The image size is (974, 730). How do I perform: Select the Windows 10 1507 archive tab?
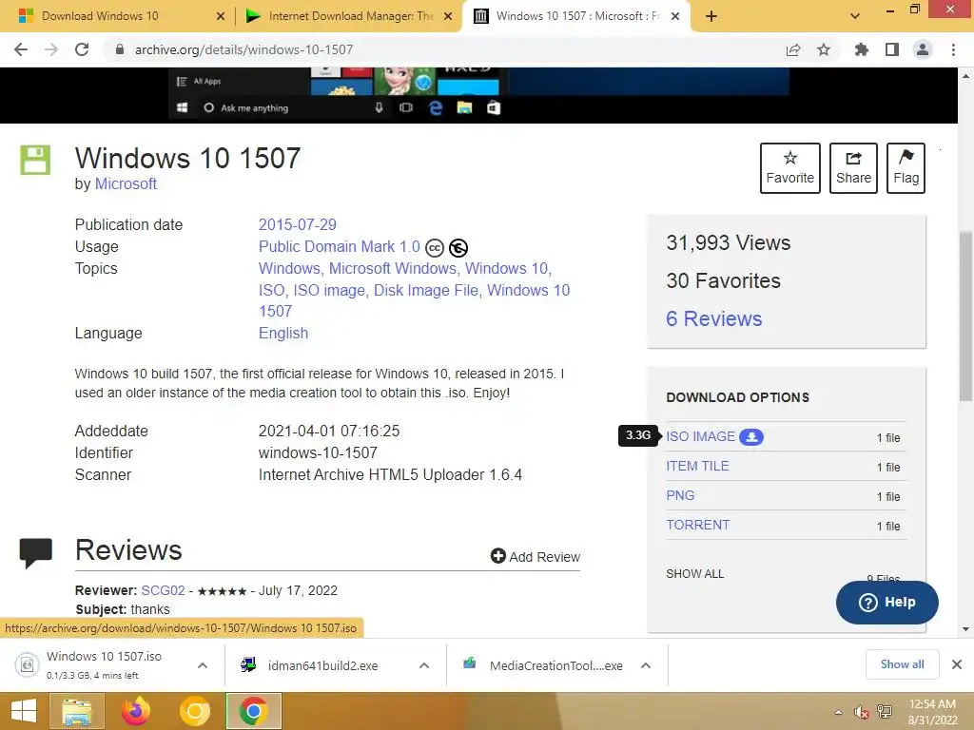[577, 16]
